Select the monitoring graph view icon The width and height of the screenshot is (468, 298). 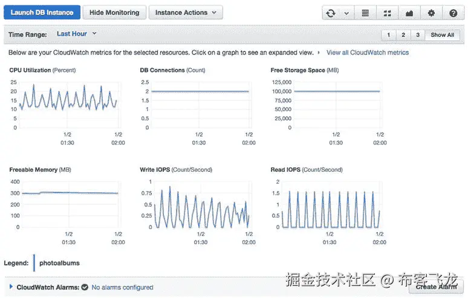coord(409,13)
